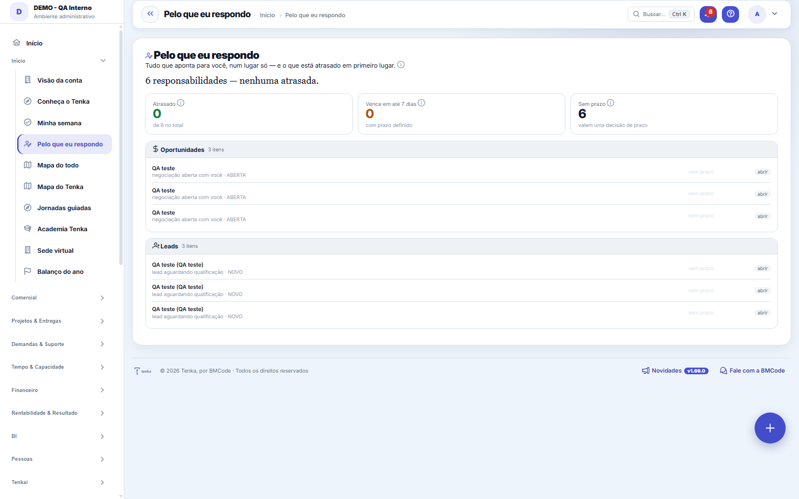799x499 pixels.
Task: Click the Buscar search field
Action: pyautogui.click(x=661, y=14)
